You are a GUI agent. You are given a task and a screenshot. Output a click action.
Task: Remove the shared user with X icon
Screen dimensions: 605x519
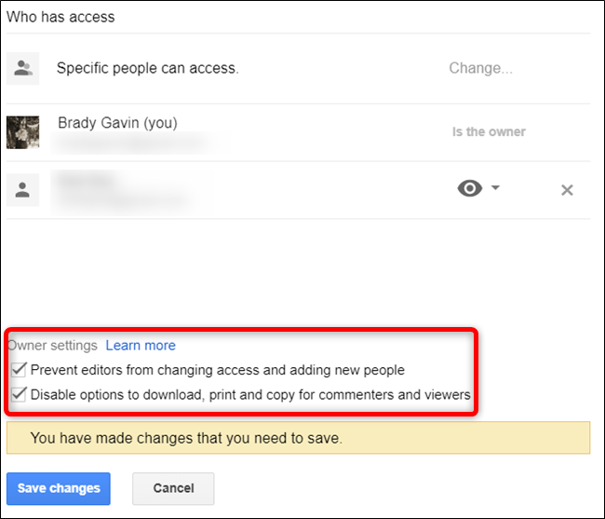pos(567,190)
